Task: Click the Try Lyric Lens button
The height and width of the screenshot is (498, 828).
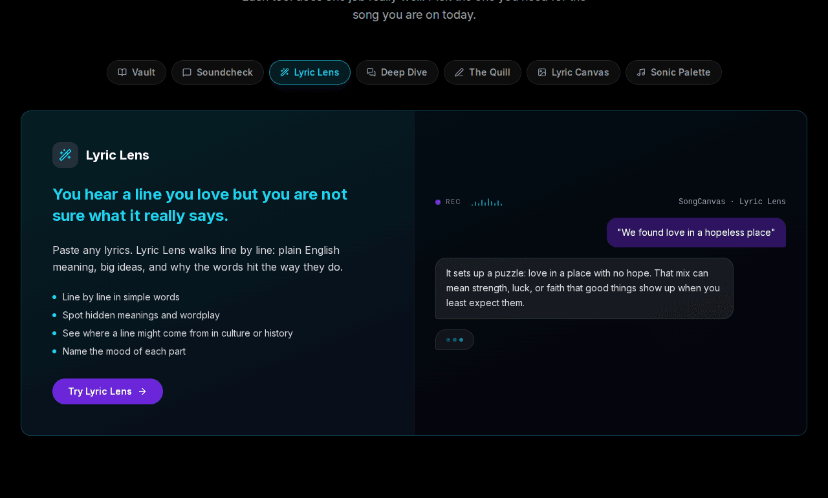Action: pos(107,391)
